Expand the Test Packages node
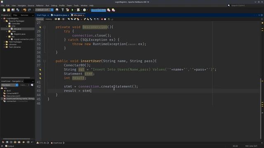This screenshot has height=148, width=264. (x=5, y=42)
